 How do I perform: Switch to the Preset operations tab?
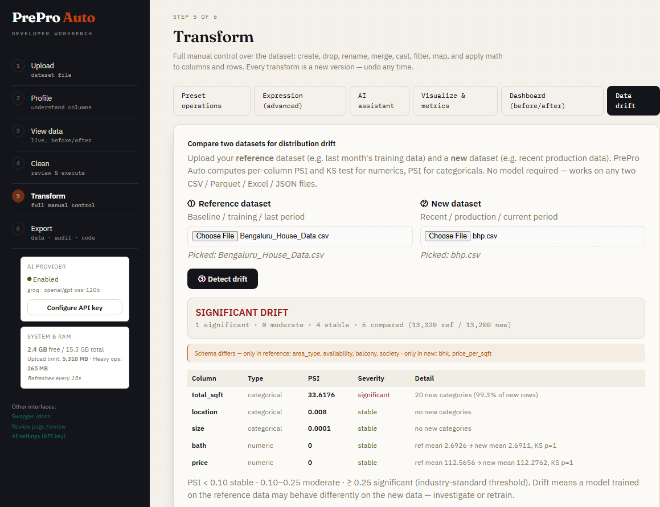[212, 101]
